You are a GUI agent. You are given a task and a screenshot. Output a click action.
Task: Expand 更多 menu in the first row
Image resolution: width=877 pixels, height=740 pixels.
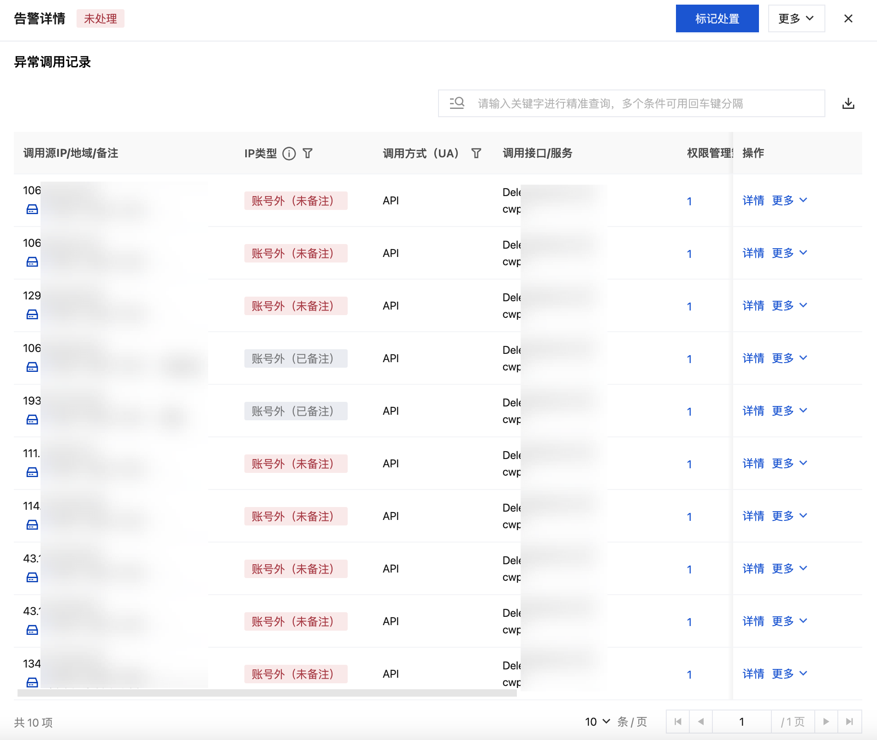coord(789,200)
